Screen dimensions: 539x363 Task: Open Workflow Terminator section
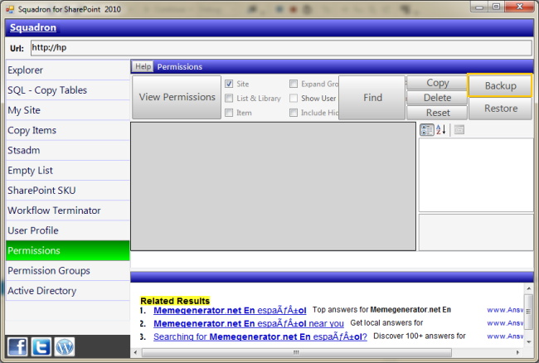68,211
